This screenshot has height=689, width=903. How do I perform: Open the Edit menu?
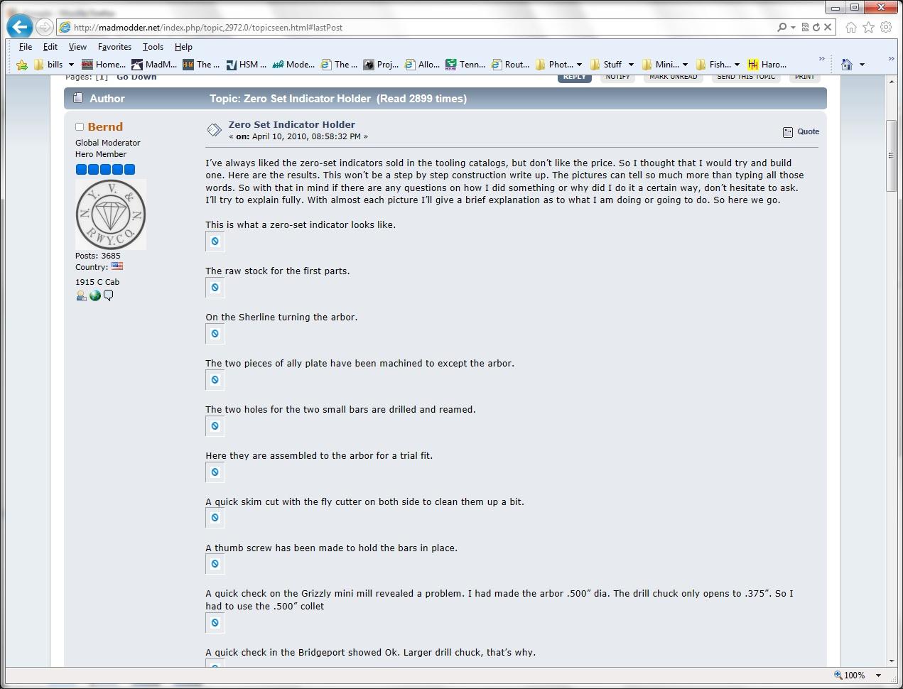(50, 47)
